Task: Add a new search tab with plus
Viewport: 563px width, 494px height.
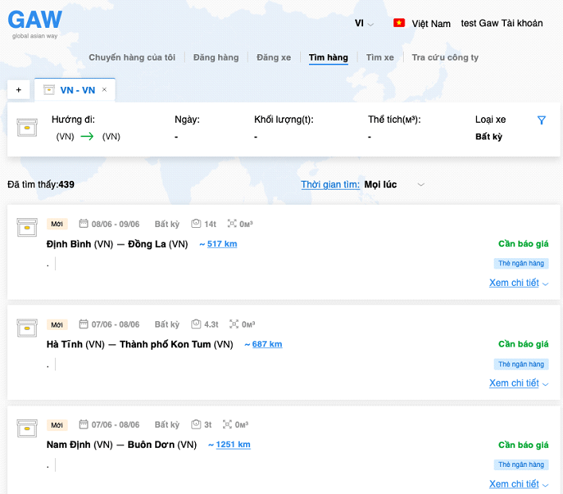Action: [x=18, y=90]
